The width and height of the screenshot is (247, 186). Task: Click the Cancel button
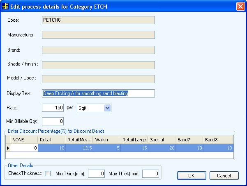click(224, 175)
